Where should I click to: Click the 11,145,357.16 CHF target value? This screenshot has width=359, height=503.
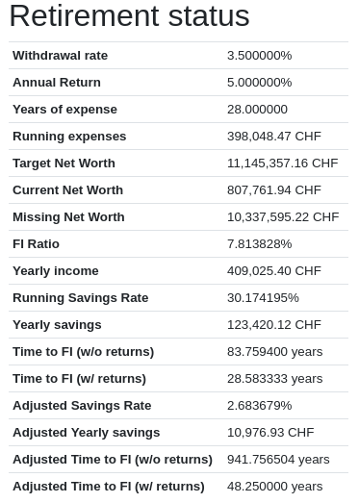[x=283, y=163]
